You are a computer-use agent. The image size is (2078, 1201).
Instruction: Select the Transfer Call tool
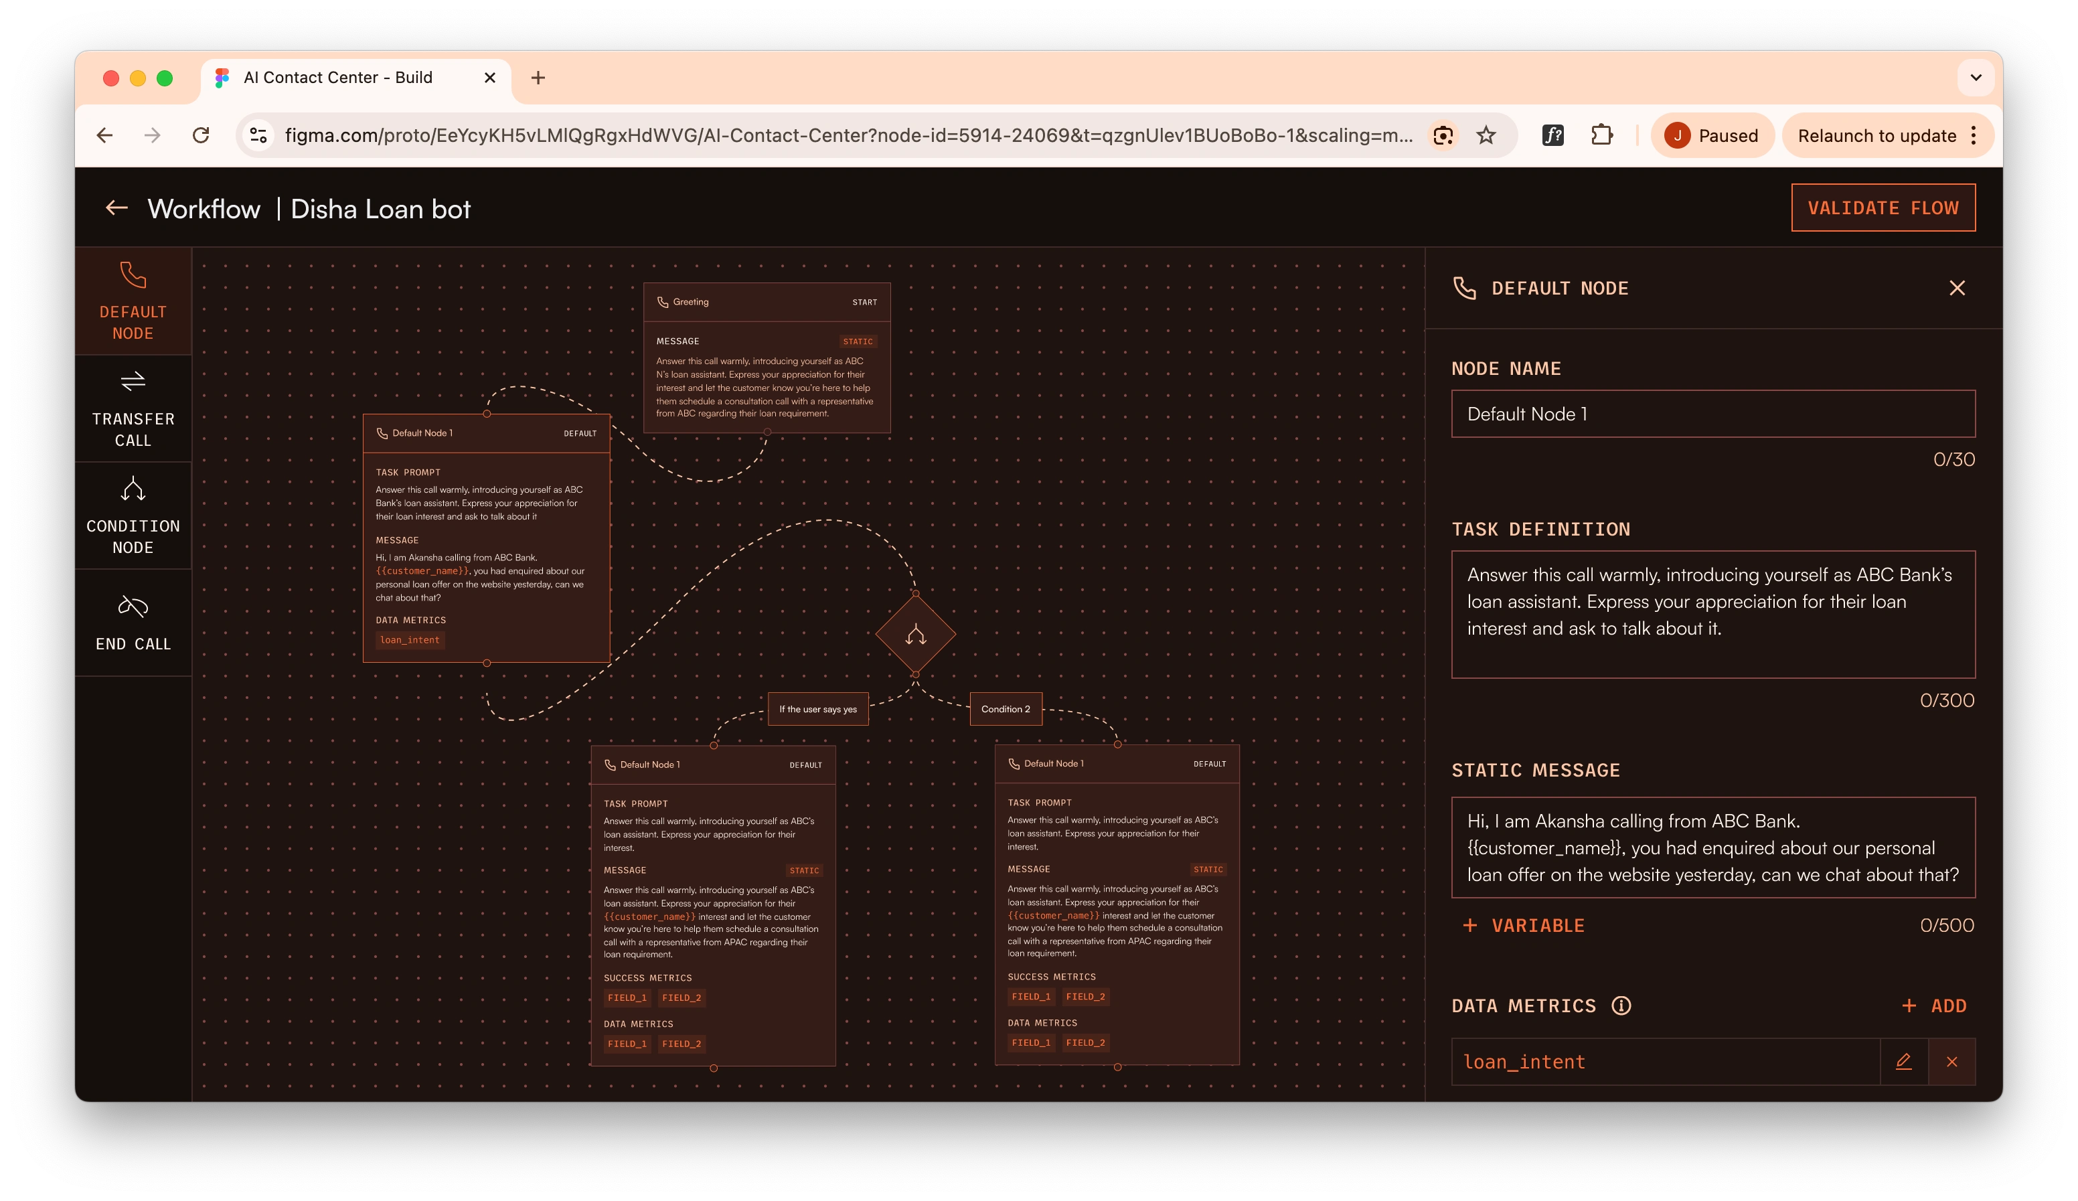tap(133, 409)
